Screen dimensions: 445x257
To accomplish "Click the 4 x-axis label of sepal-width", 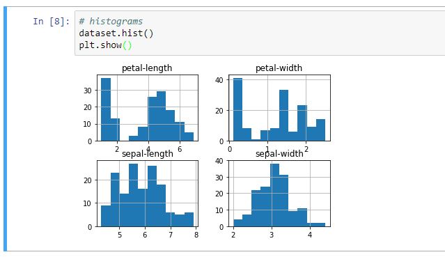I will pos(310,235).
